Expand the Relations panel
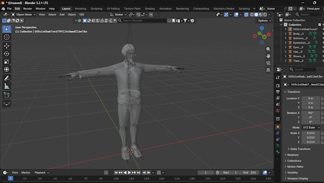324x183 pixels. click(x=293, y=155)
